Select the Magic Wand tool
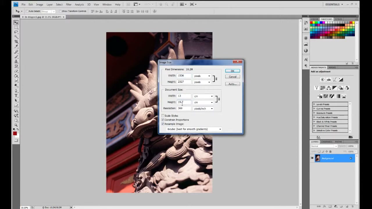This screenshot has height=209, width=372. tap(16, 37)
